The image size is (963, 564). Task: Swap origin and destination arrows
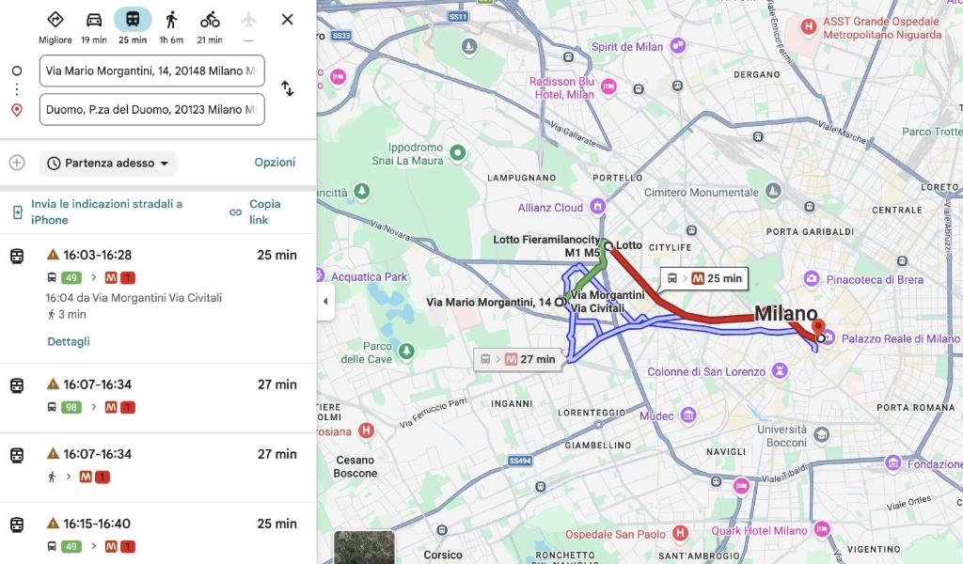(288, 88)
